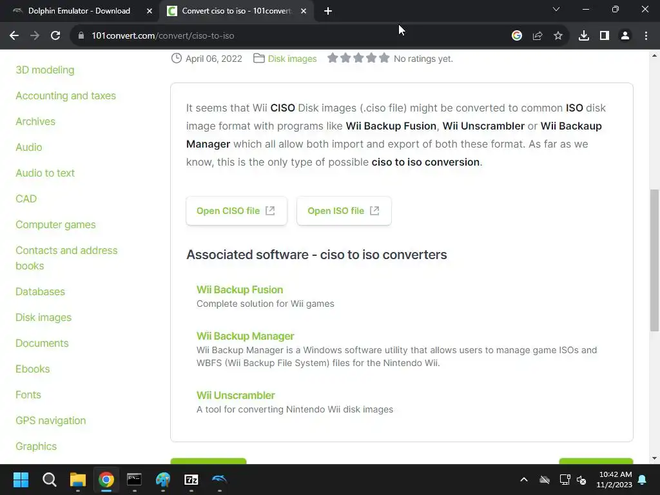Open Ebooks category
Viewport: 660px width, 495px height.
(x=32, y=369)
